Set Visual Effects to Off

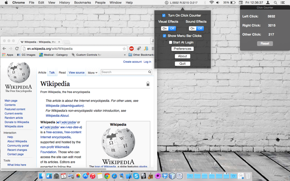coord(172,28)
